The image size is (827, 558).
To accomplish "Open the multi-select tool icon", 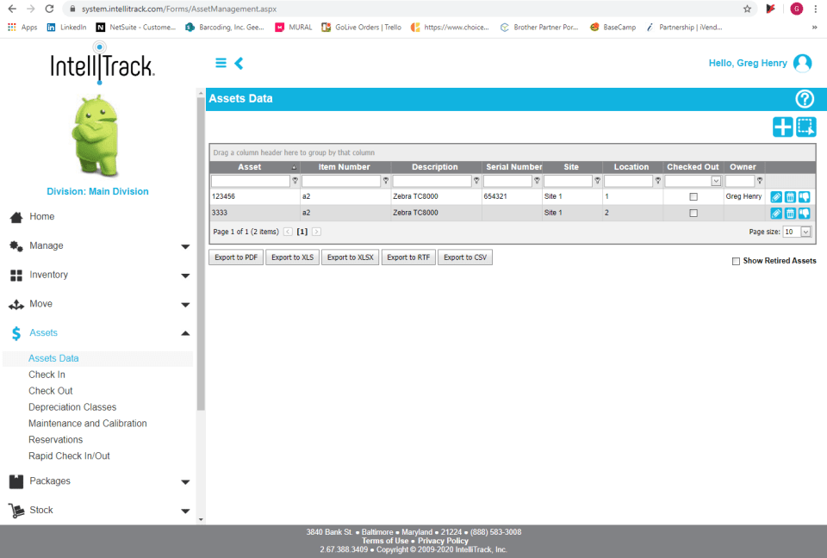I will 806,127.
